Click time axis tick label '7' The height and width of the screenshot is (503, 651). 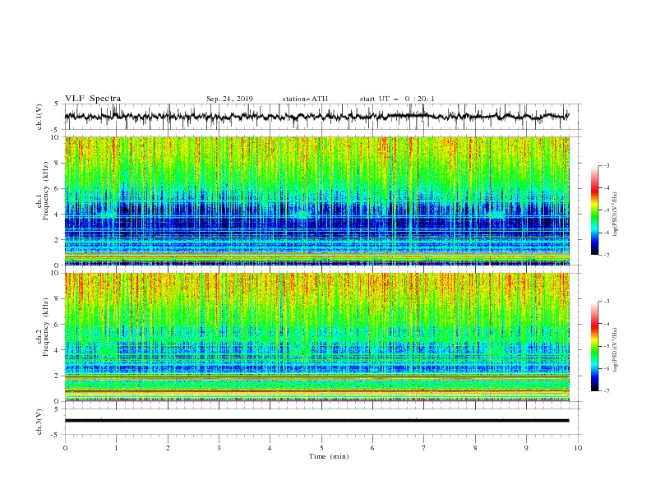[x=424, y=448]
